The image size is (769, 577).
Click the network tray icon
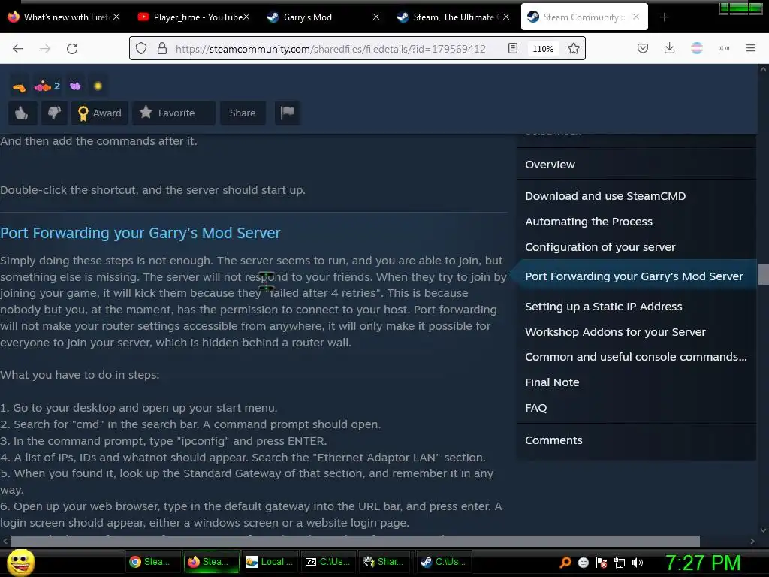(x=620, y=563)
